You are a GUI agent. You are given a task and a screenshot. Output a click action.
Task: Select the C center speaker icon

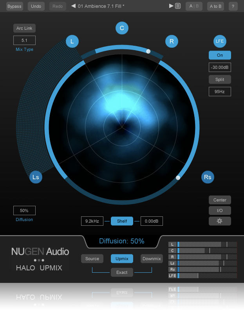[x=122, y=28]
